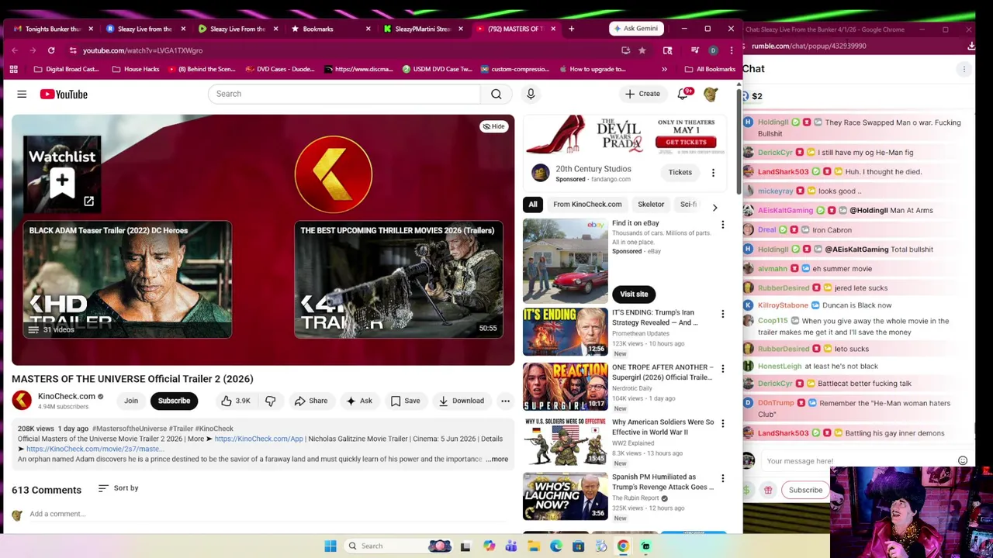Open more actions under the video
The height and width of the screenshot is (558, 993).
[505, 401]
